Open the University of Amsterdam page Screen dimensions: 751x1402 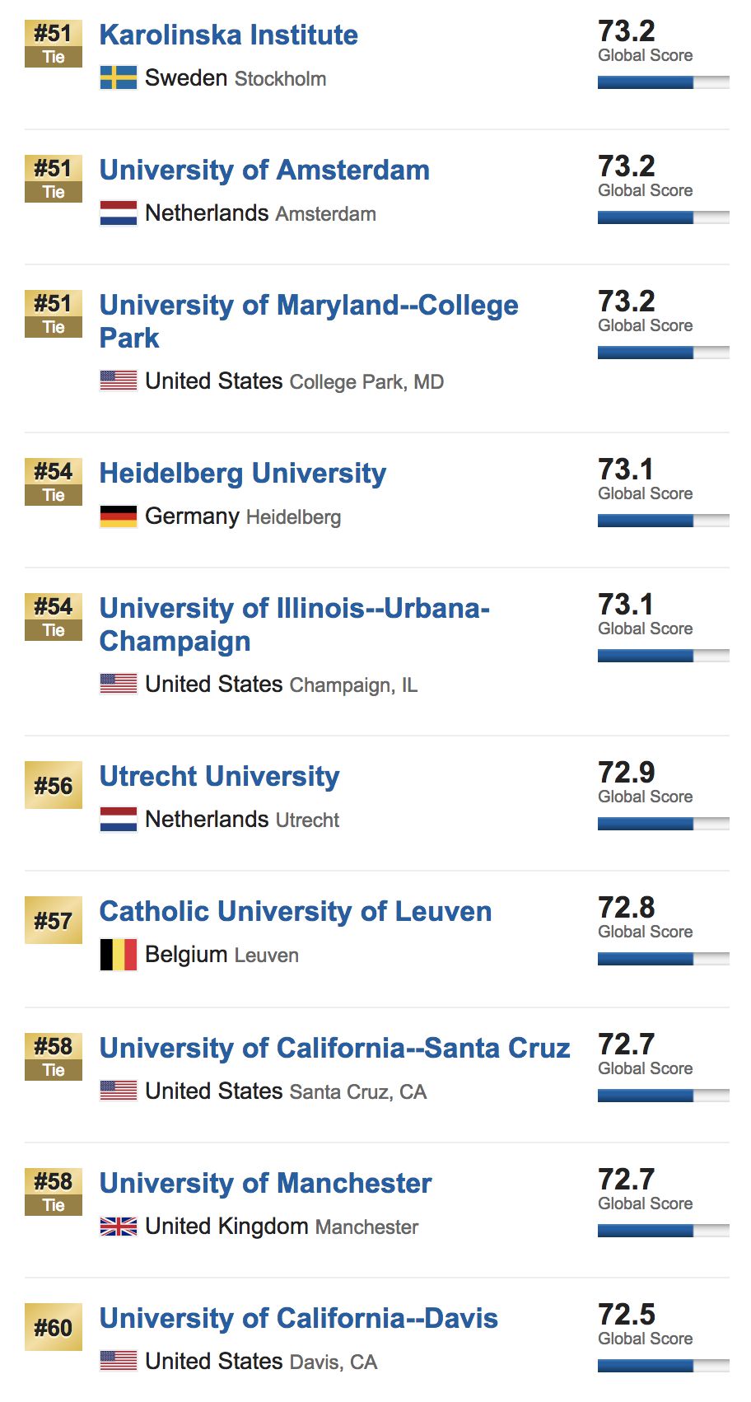[x=264, y=171]
